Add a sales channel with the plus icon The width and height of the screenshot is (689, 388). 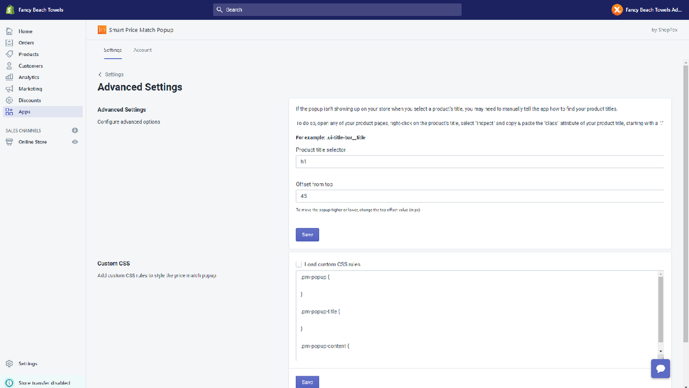[75, 130]
